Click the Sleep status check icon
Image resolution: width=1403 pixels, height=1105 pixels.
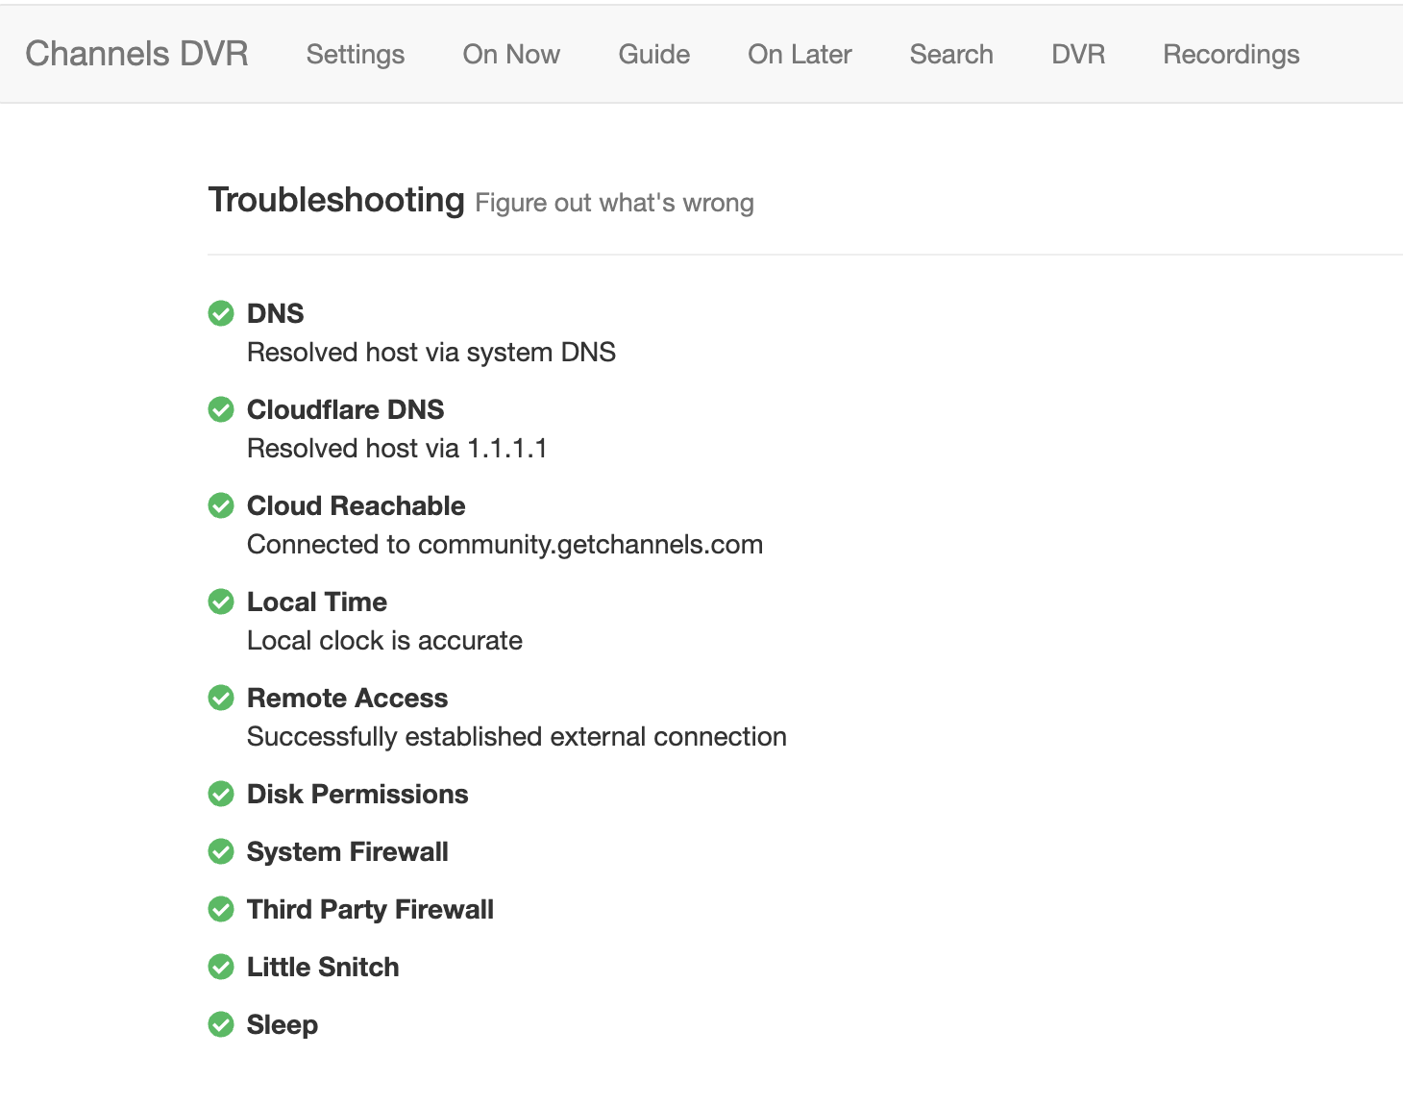pos(221,1024)
